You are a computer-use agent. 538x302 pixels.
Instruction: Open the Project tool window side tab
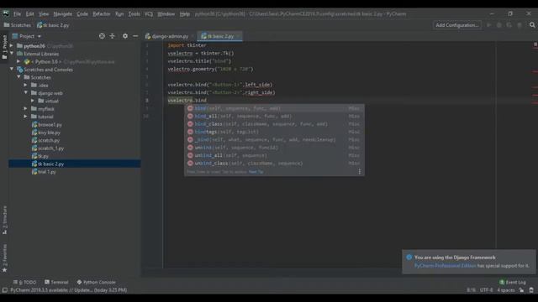[x=4, y=47]
